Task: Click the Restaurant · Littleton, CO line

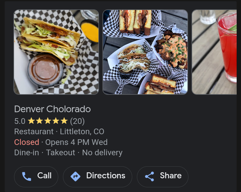Action: (59, 132)
